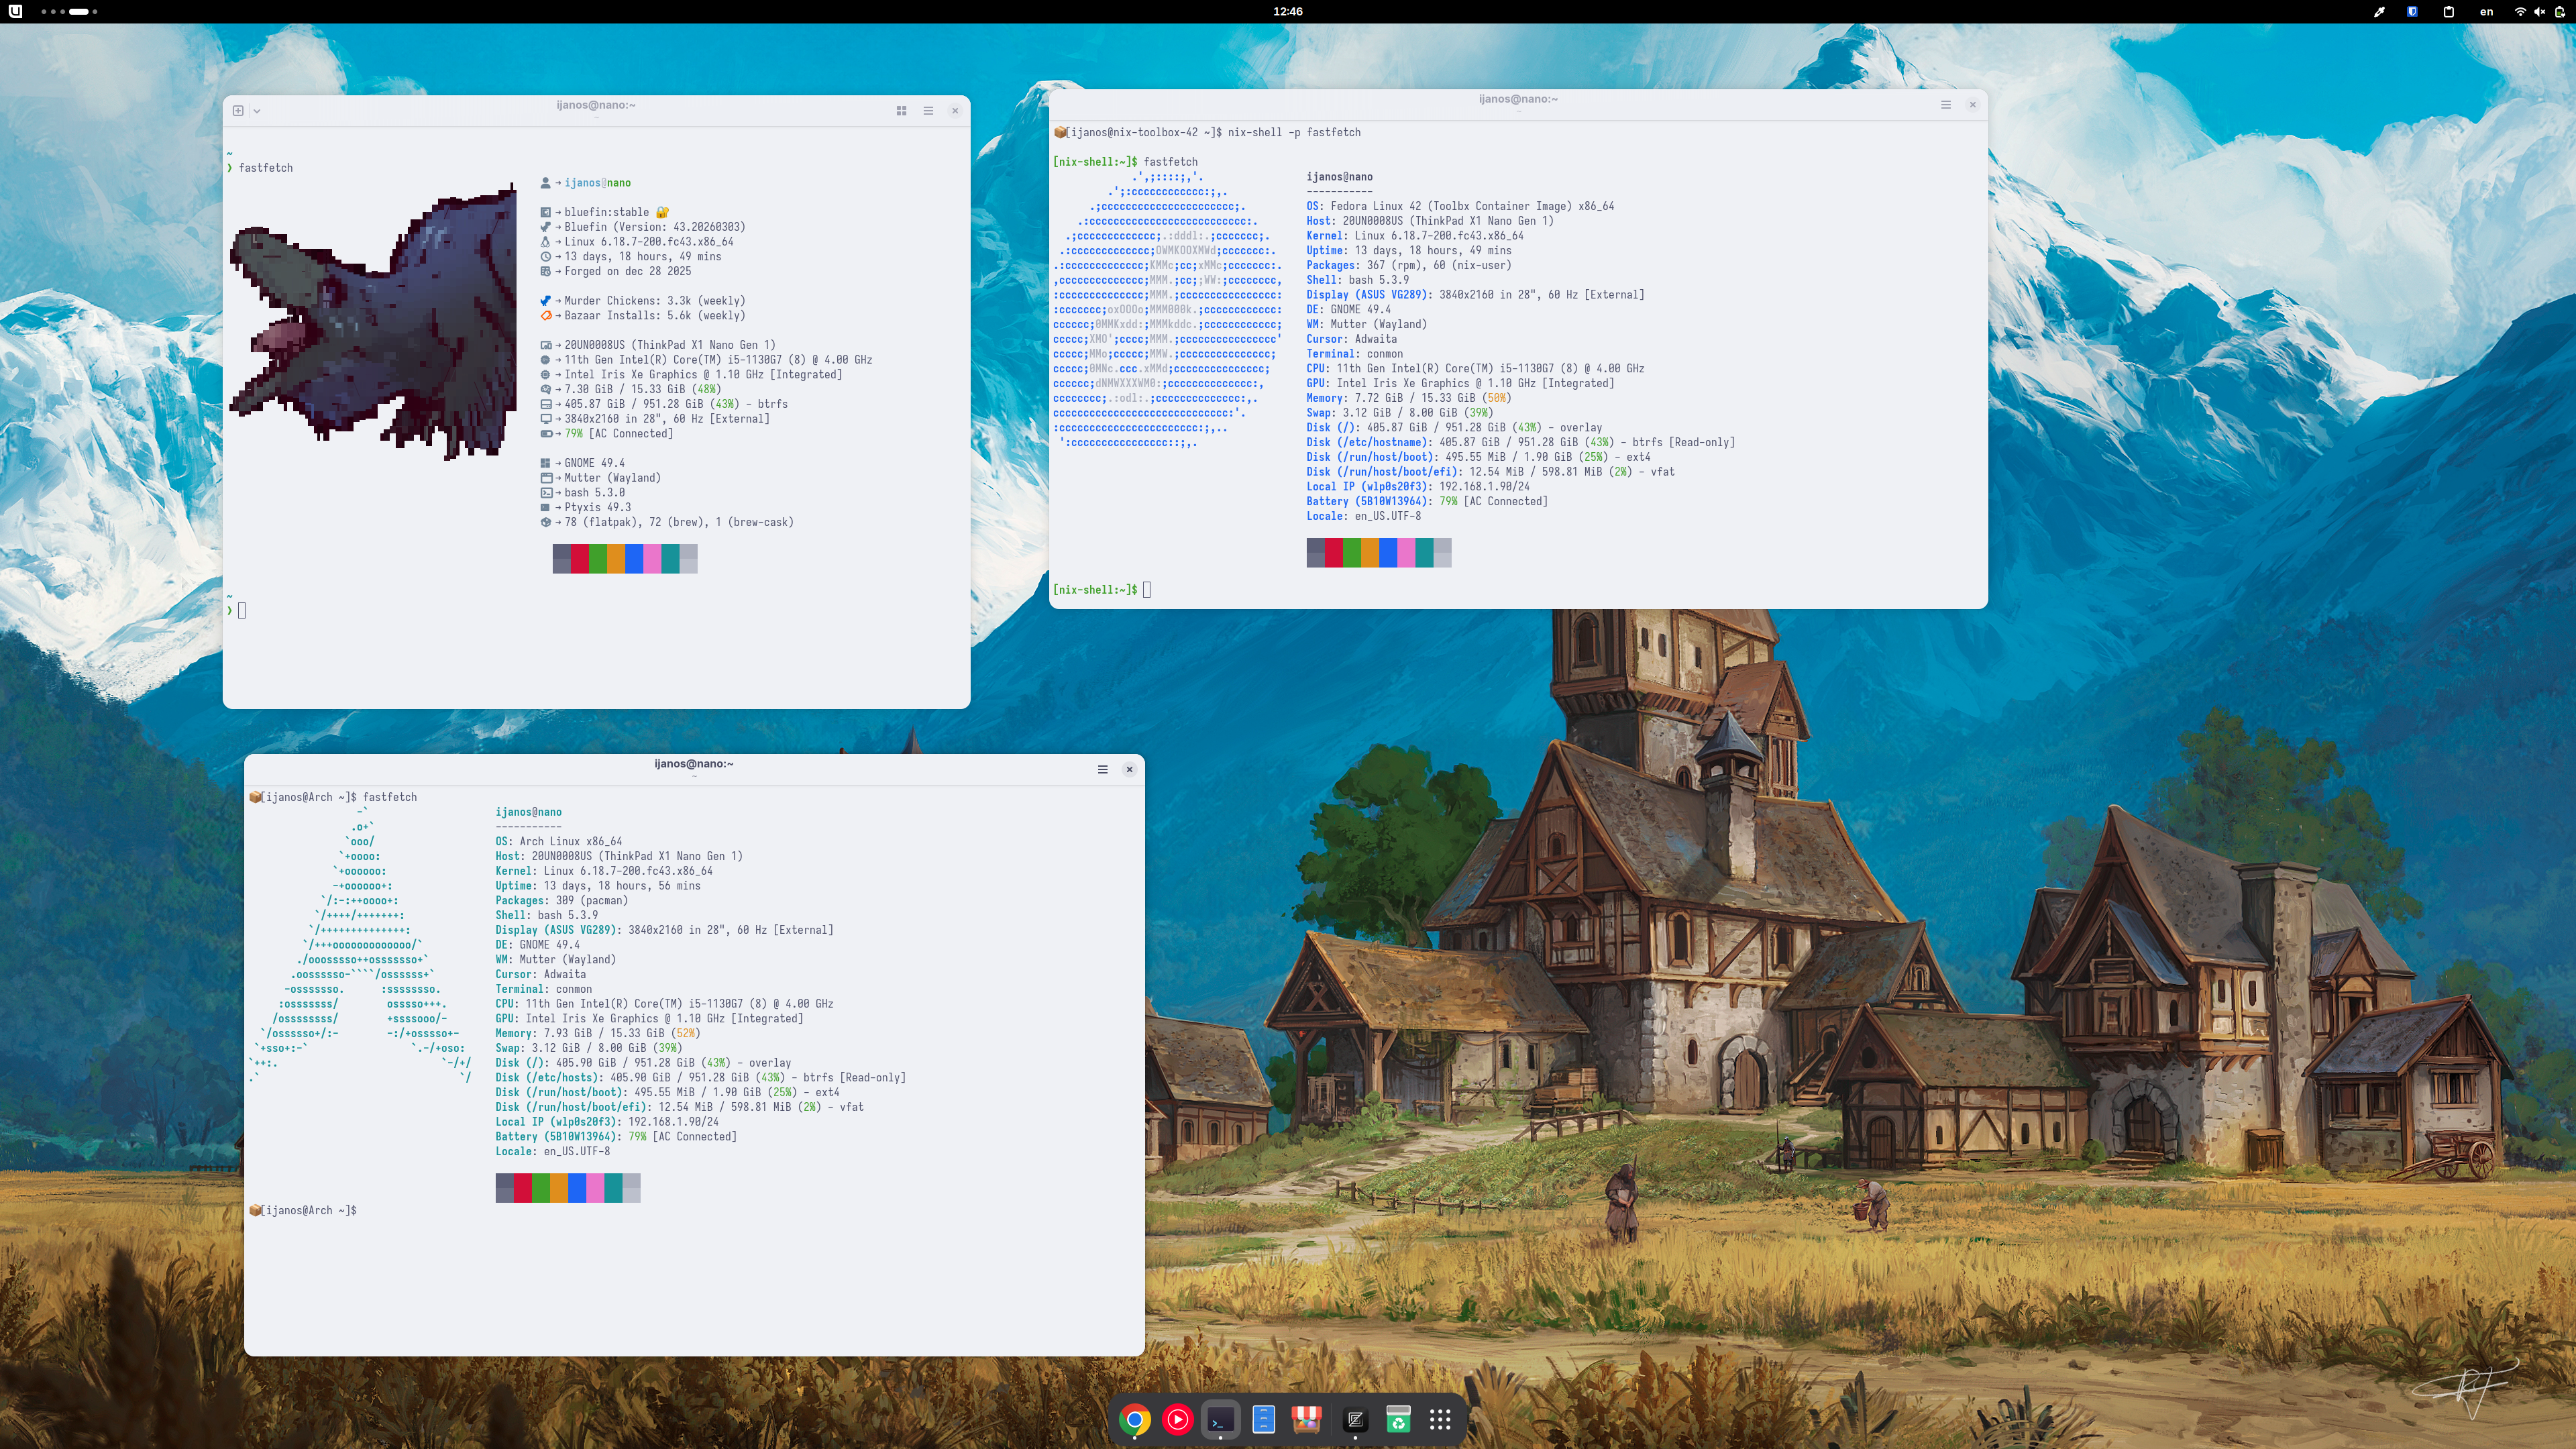Show all applications grid in dock
This screenshot has width=2576, height=1449.
pyautogui.click(x=1440, y=1419)
